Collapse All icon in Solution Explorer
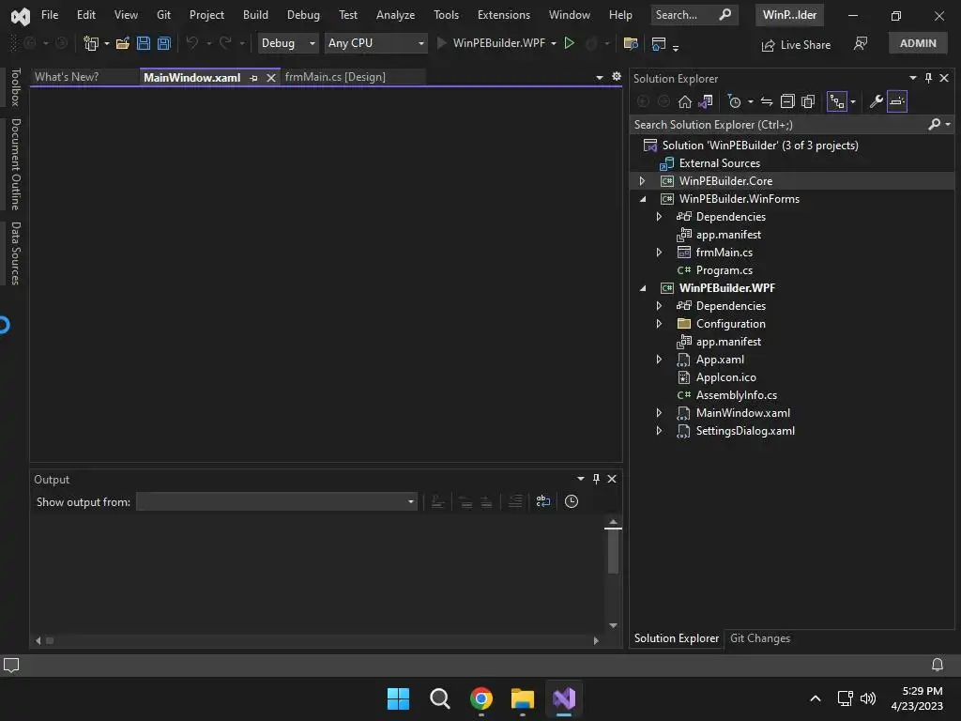This screenshot has height=721, width=961. 787,101
